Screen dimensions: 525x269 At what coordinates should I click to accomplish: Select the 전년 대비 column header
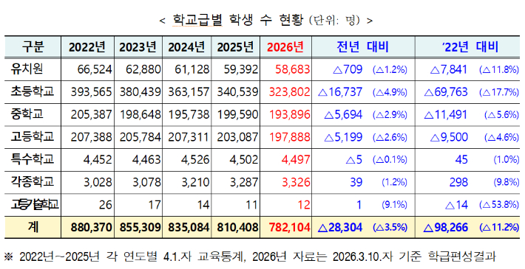coord(362,47)
